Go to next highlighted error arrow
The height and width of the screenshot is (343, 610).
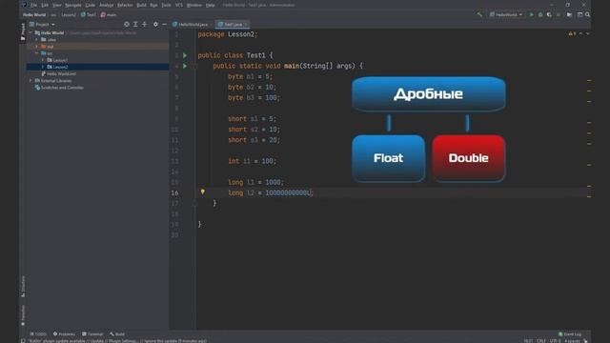[x=587, y=34]
